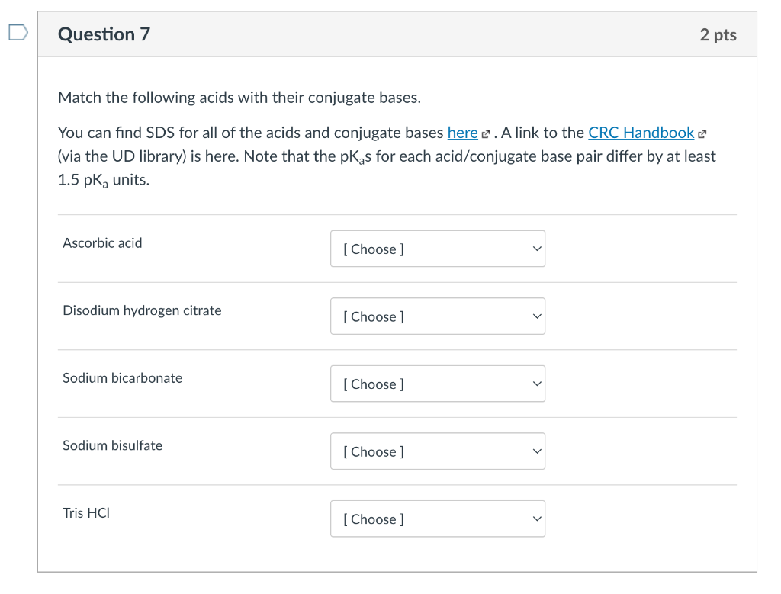Screen dimensions: 781x594
Task: Click the 'Tris HCl' label
Action: (86, 513)
